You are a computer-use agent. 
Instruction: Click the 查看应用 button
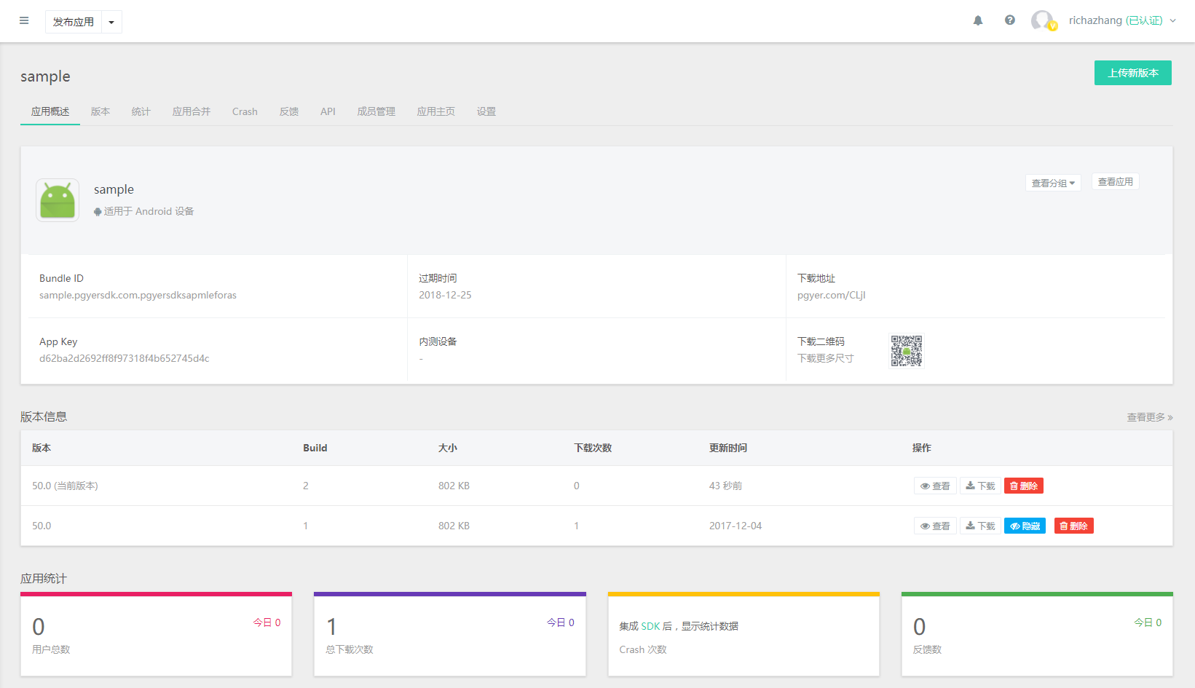pyautogui.click(x=1116, y=182)
